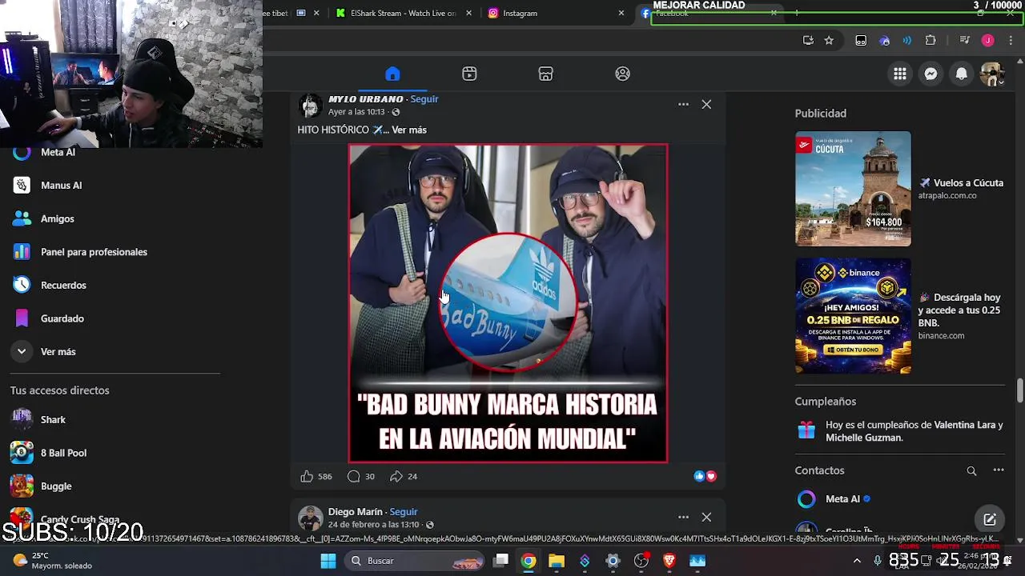The image size is (1025, 576).
Task: Open Messenger chats icon
Action: tap(931, 74)
